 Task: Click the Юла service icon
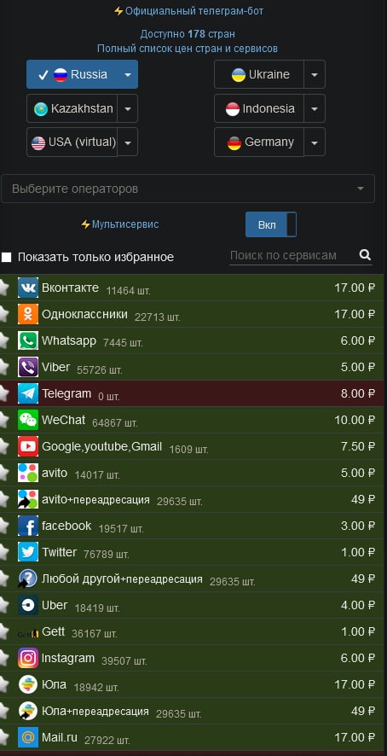coord(28,684)
